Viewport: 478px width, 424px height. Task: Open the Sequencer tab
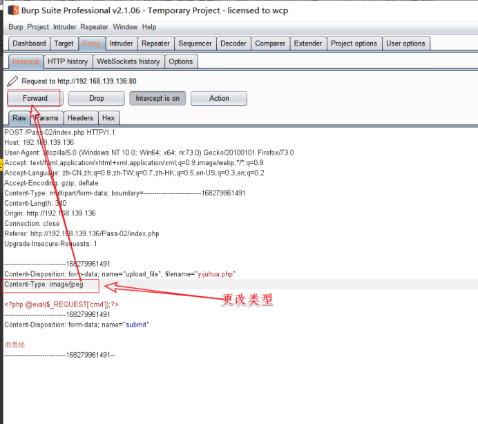pos(195,44)
